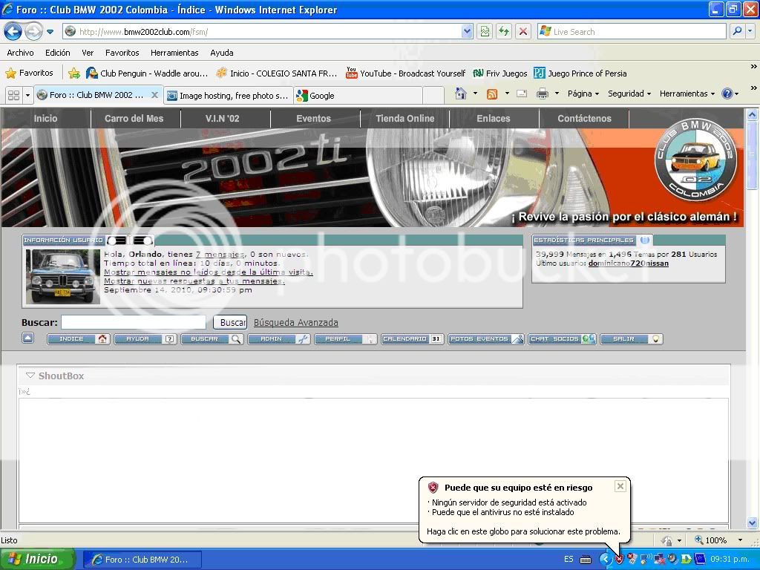The image size is (760, 570).
Task: Click into the Buscar text field
Action: pos(134,322)
